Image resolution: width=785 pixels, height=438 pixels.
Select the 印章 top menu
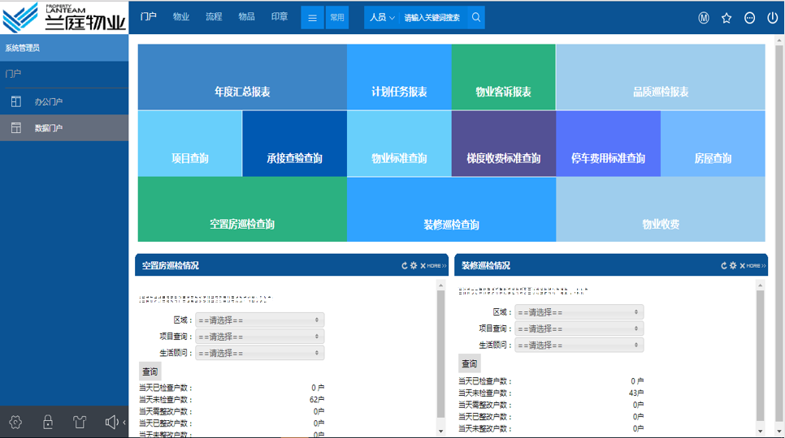tap(280, 16)
